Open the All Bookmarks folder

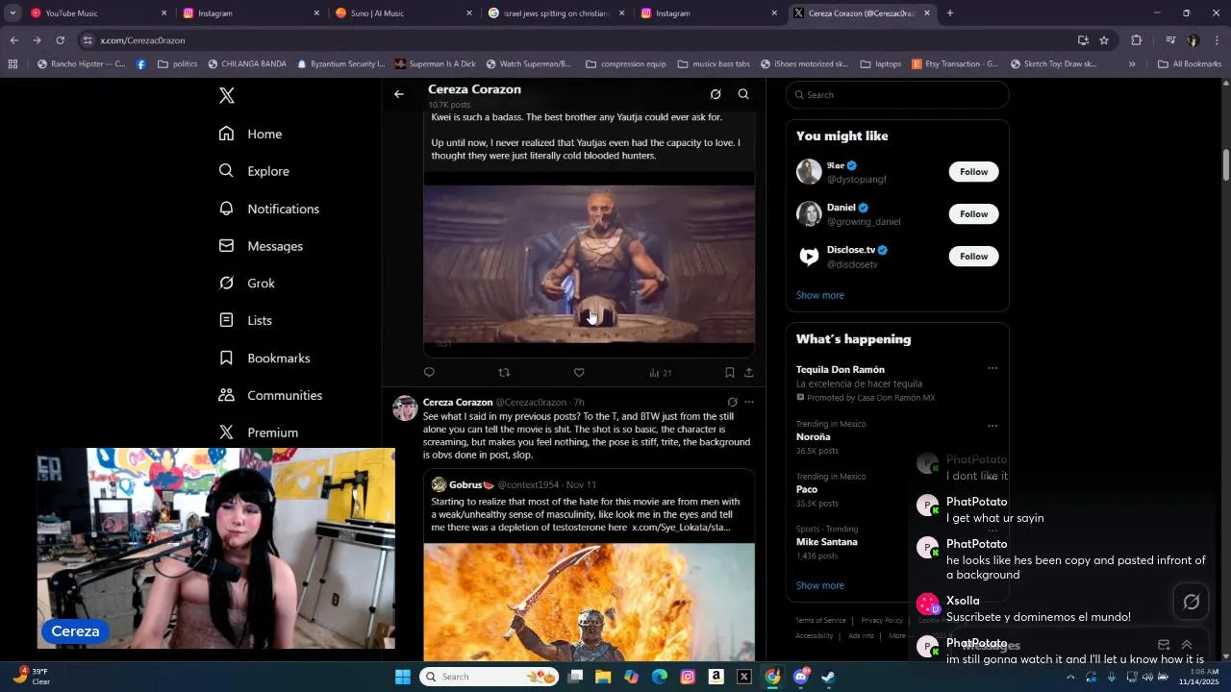(1190, 64)
